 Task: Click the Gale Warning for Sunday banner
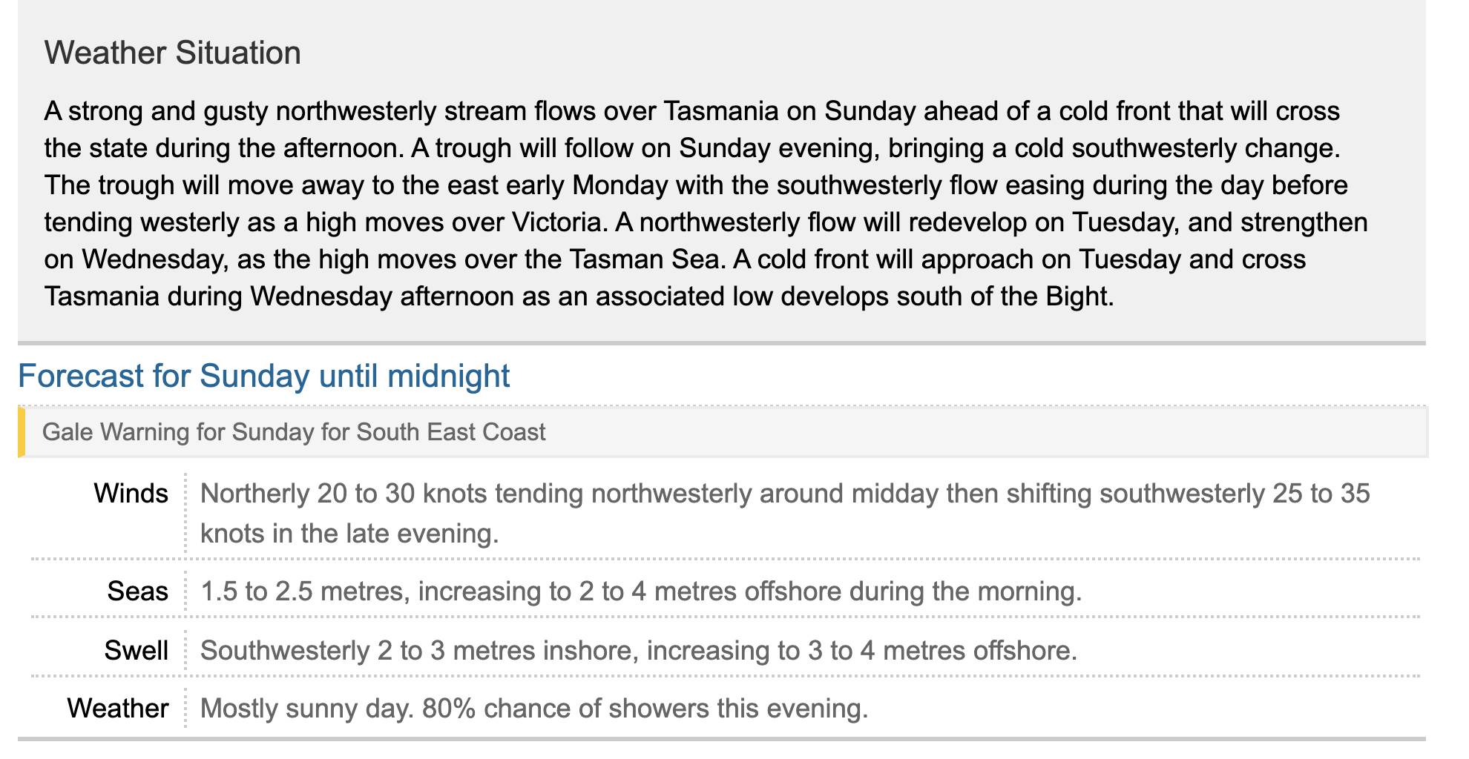tap(293, 432)
